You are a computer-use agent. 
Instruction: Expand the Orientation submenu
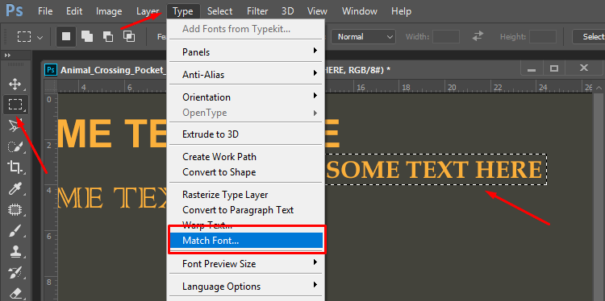246,97
